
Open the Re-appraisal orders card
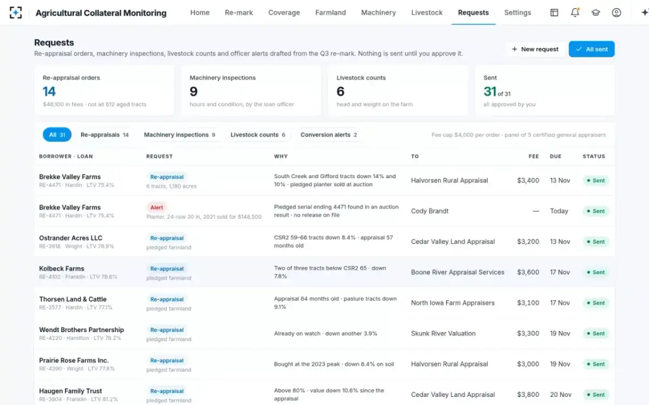coord(104,91)
